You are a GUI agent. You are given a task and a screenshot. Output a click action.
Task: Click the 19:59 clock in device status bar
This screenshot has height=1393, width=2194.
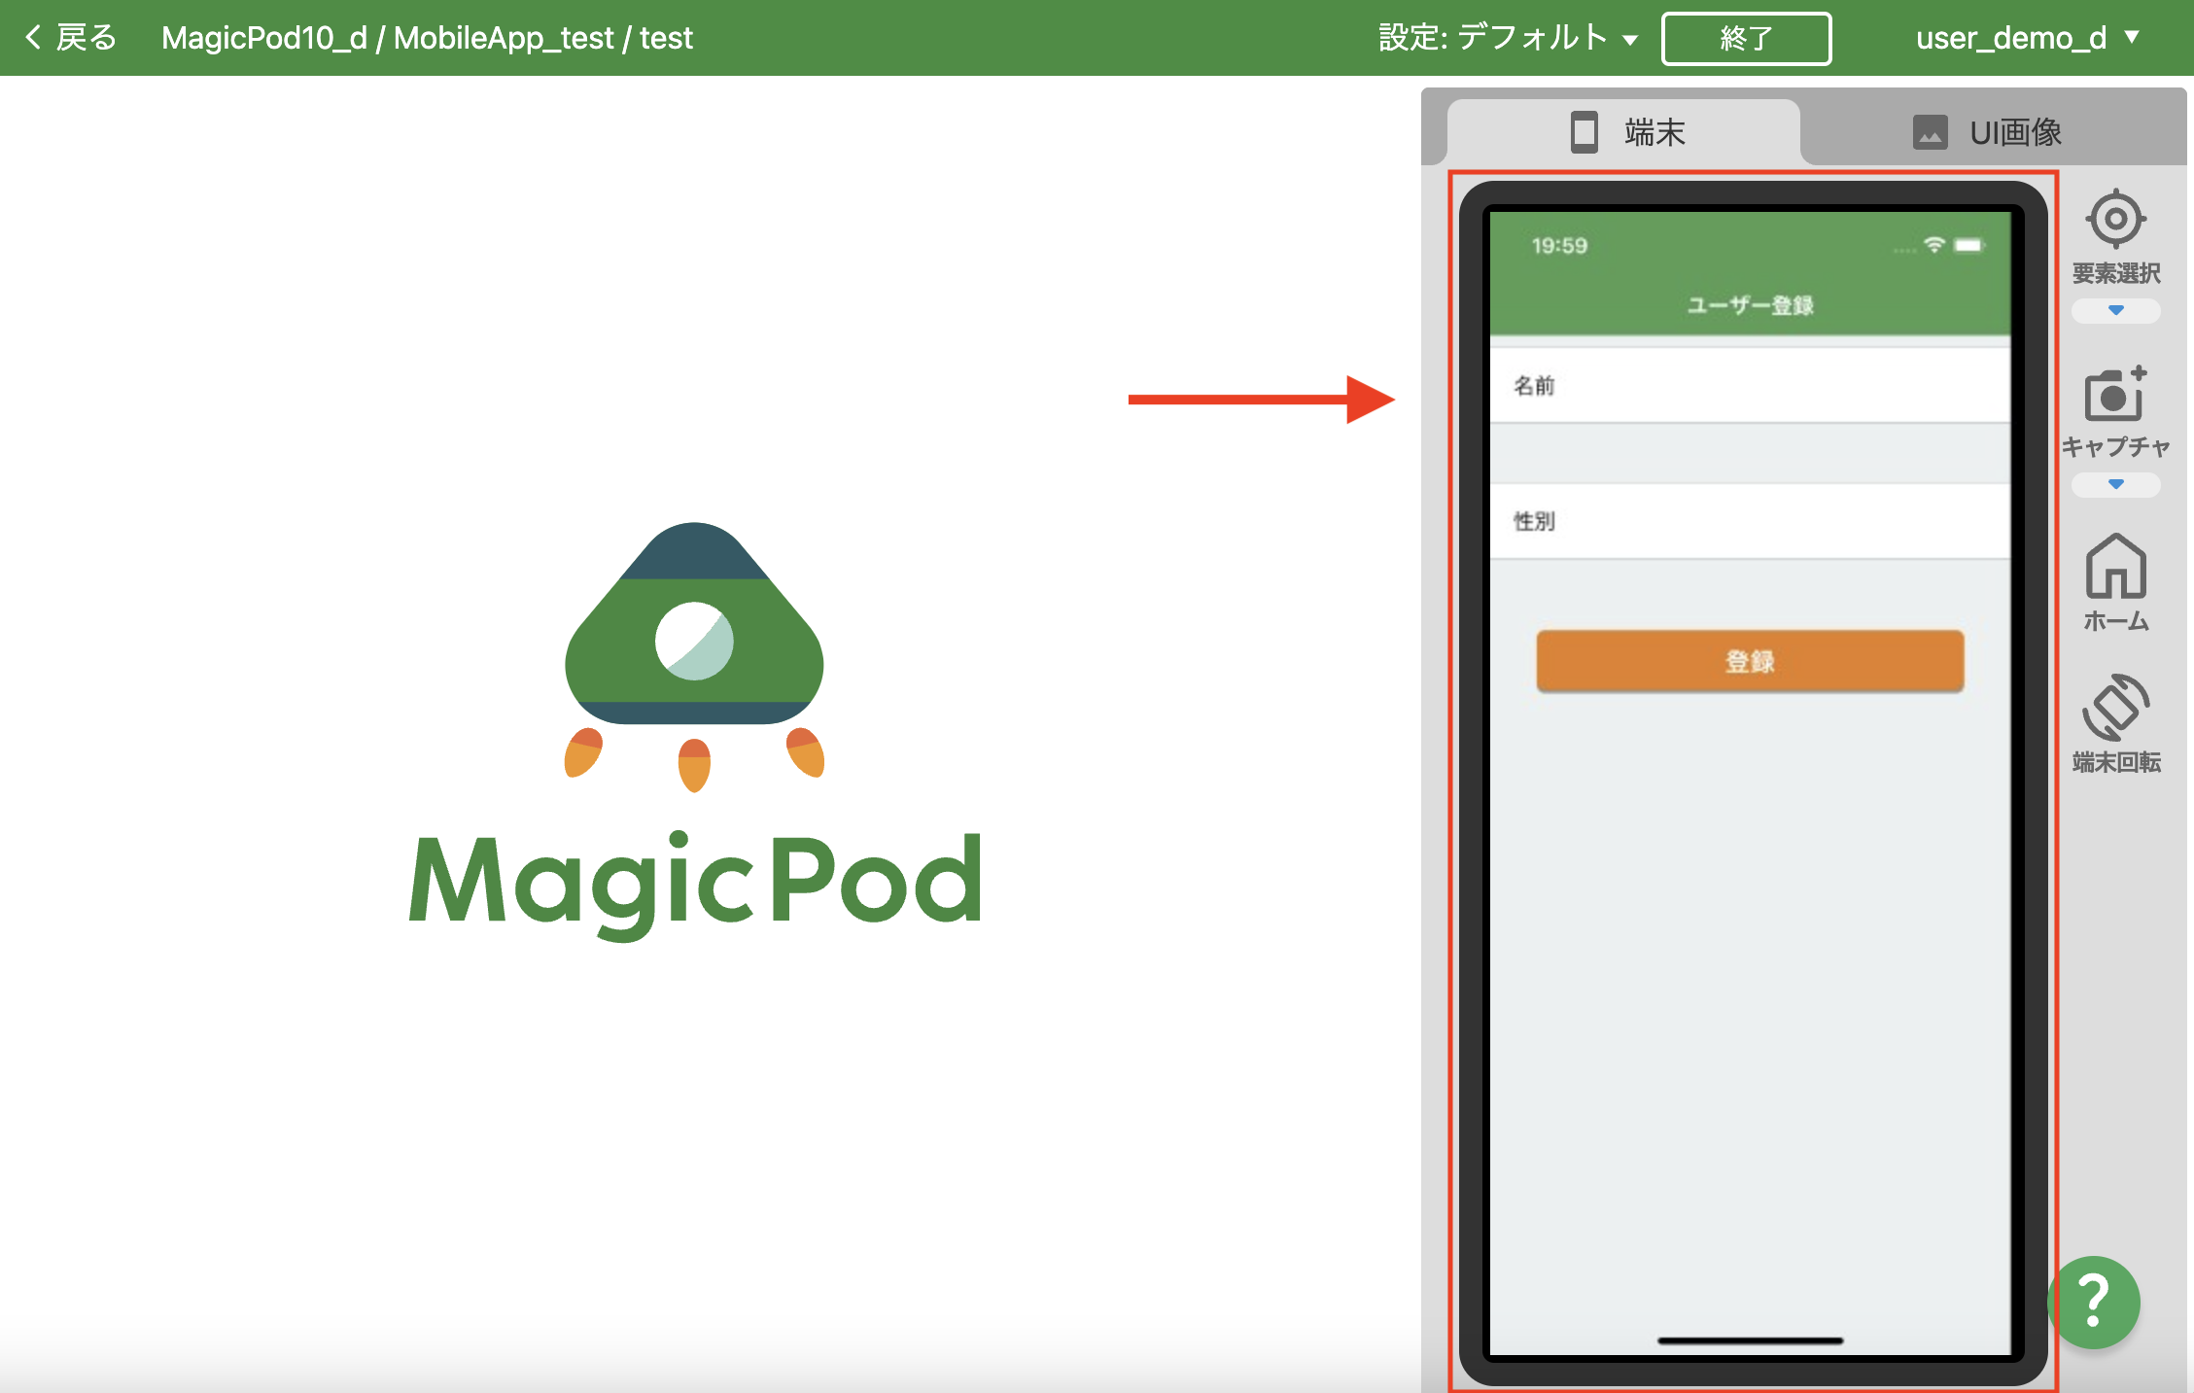1559,246
